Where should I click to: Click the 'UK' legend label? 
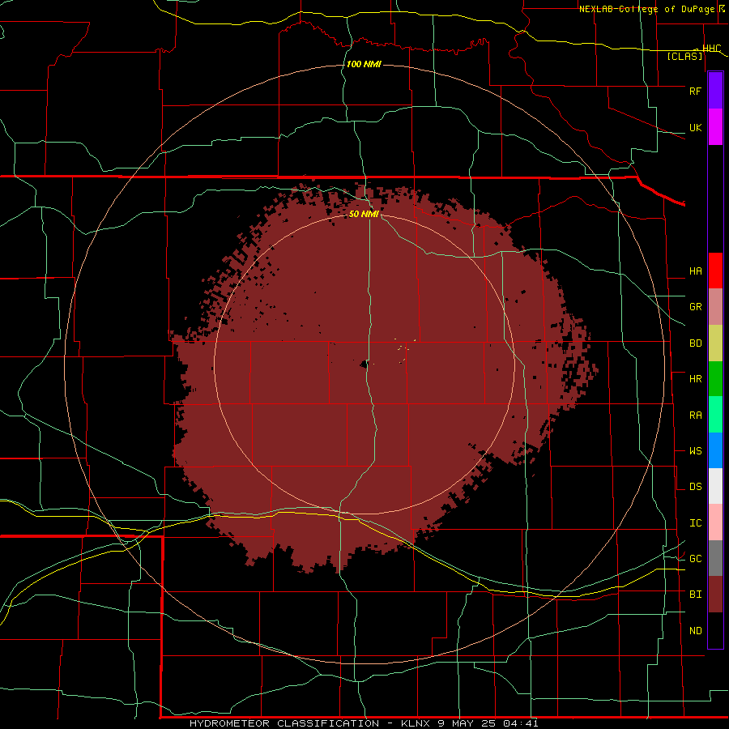[x=695, y=128]
